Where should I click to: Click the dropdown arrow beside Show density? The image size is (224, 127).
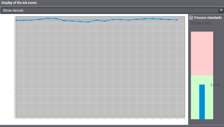221,10
